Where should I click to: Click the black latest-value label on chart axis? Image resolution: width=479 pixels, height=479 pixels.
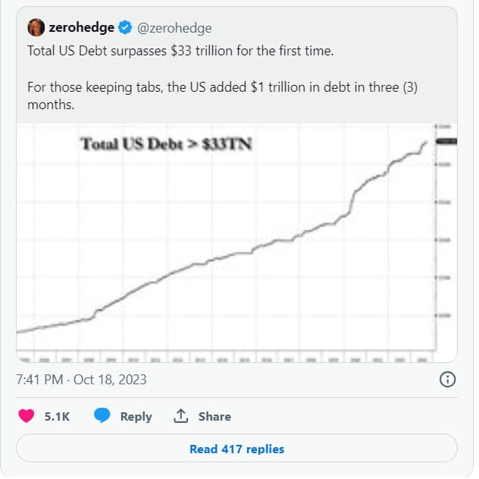[446, 141]
